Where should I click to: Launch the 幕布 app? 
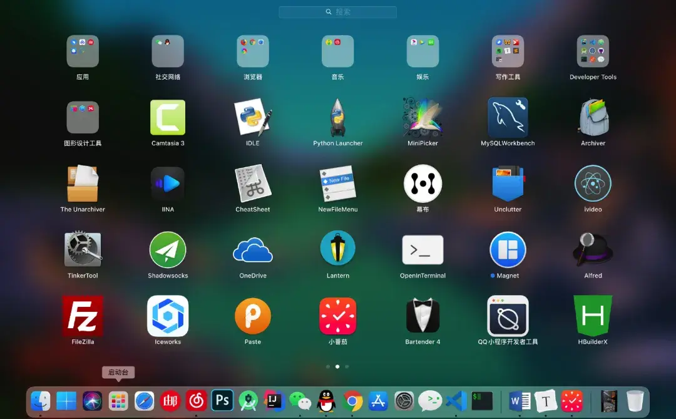pos(422,184)
